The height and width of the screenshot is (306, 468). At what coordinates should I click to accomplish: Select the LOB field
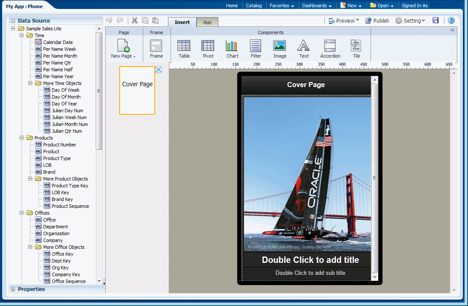[x=44, y=165]
